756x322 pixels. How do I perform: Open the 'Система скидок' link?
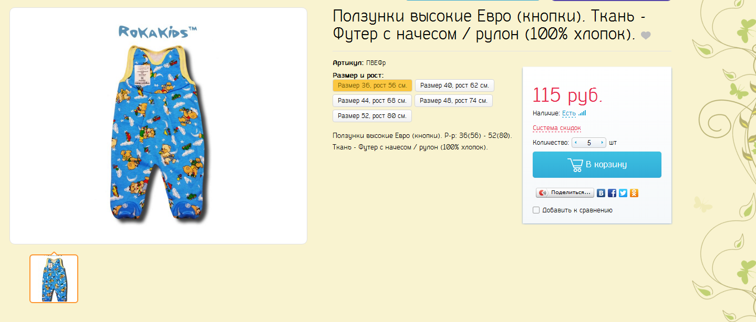556,128
